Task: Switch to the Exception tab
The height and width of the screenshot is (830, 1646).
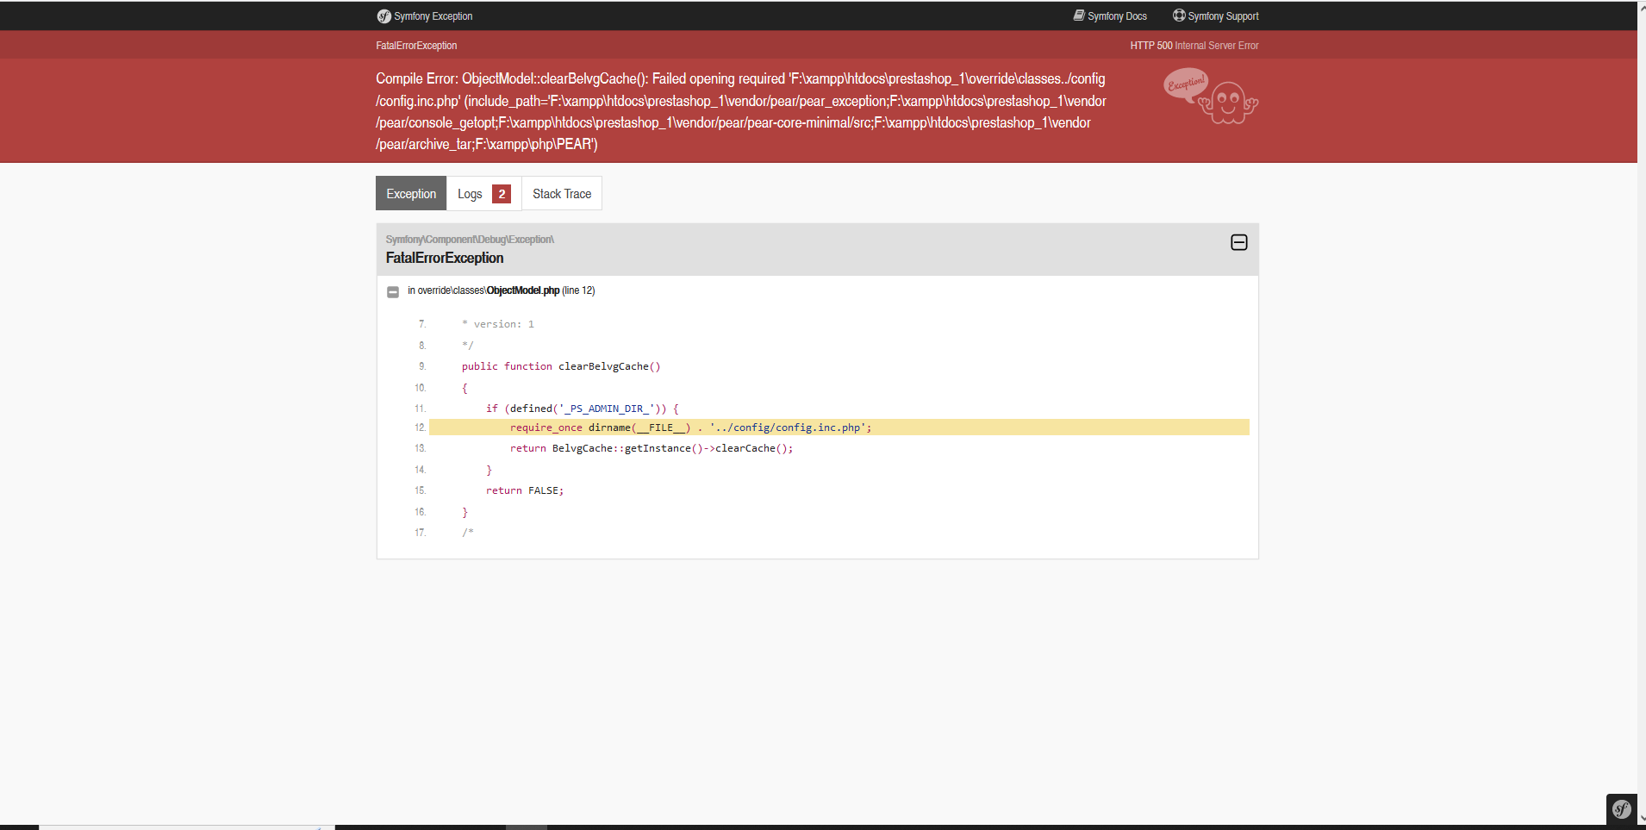Action: 411,194
